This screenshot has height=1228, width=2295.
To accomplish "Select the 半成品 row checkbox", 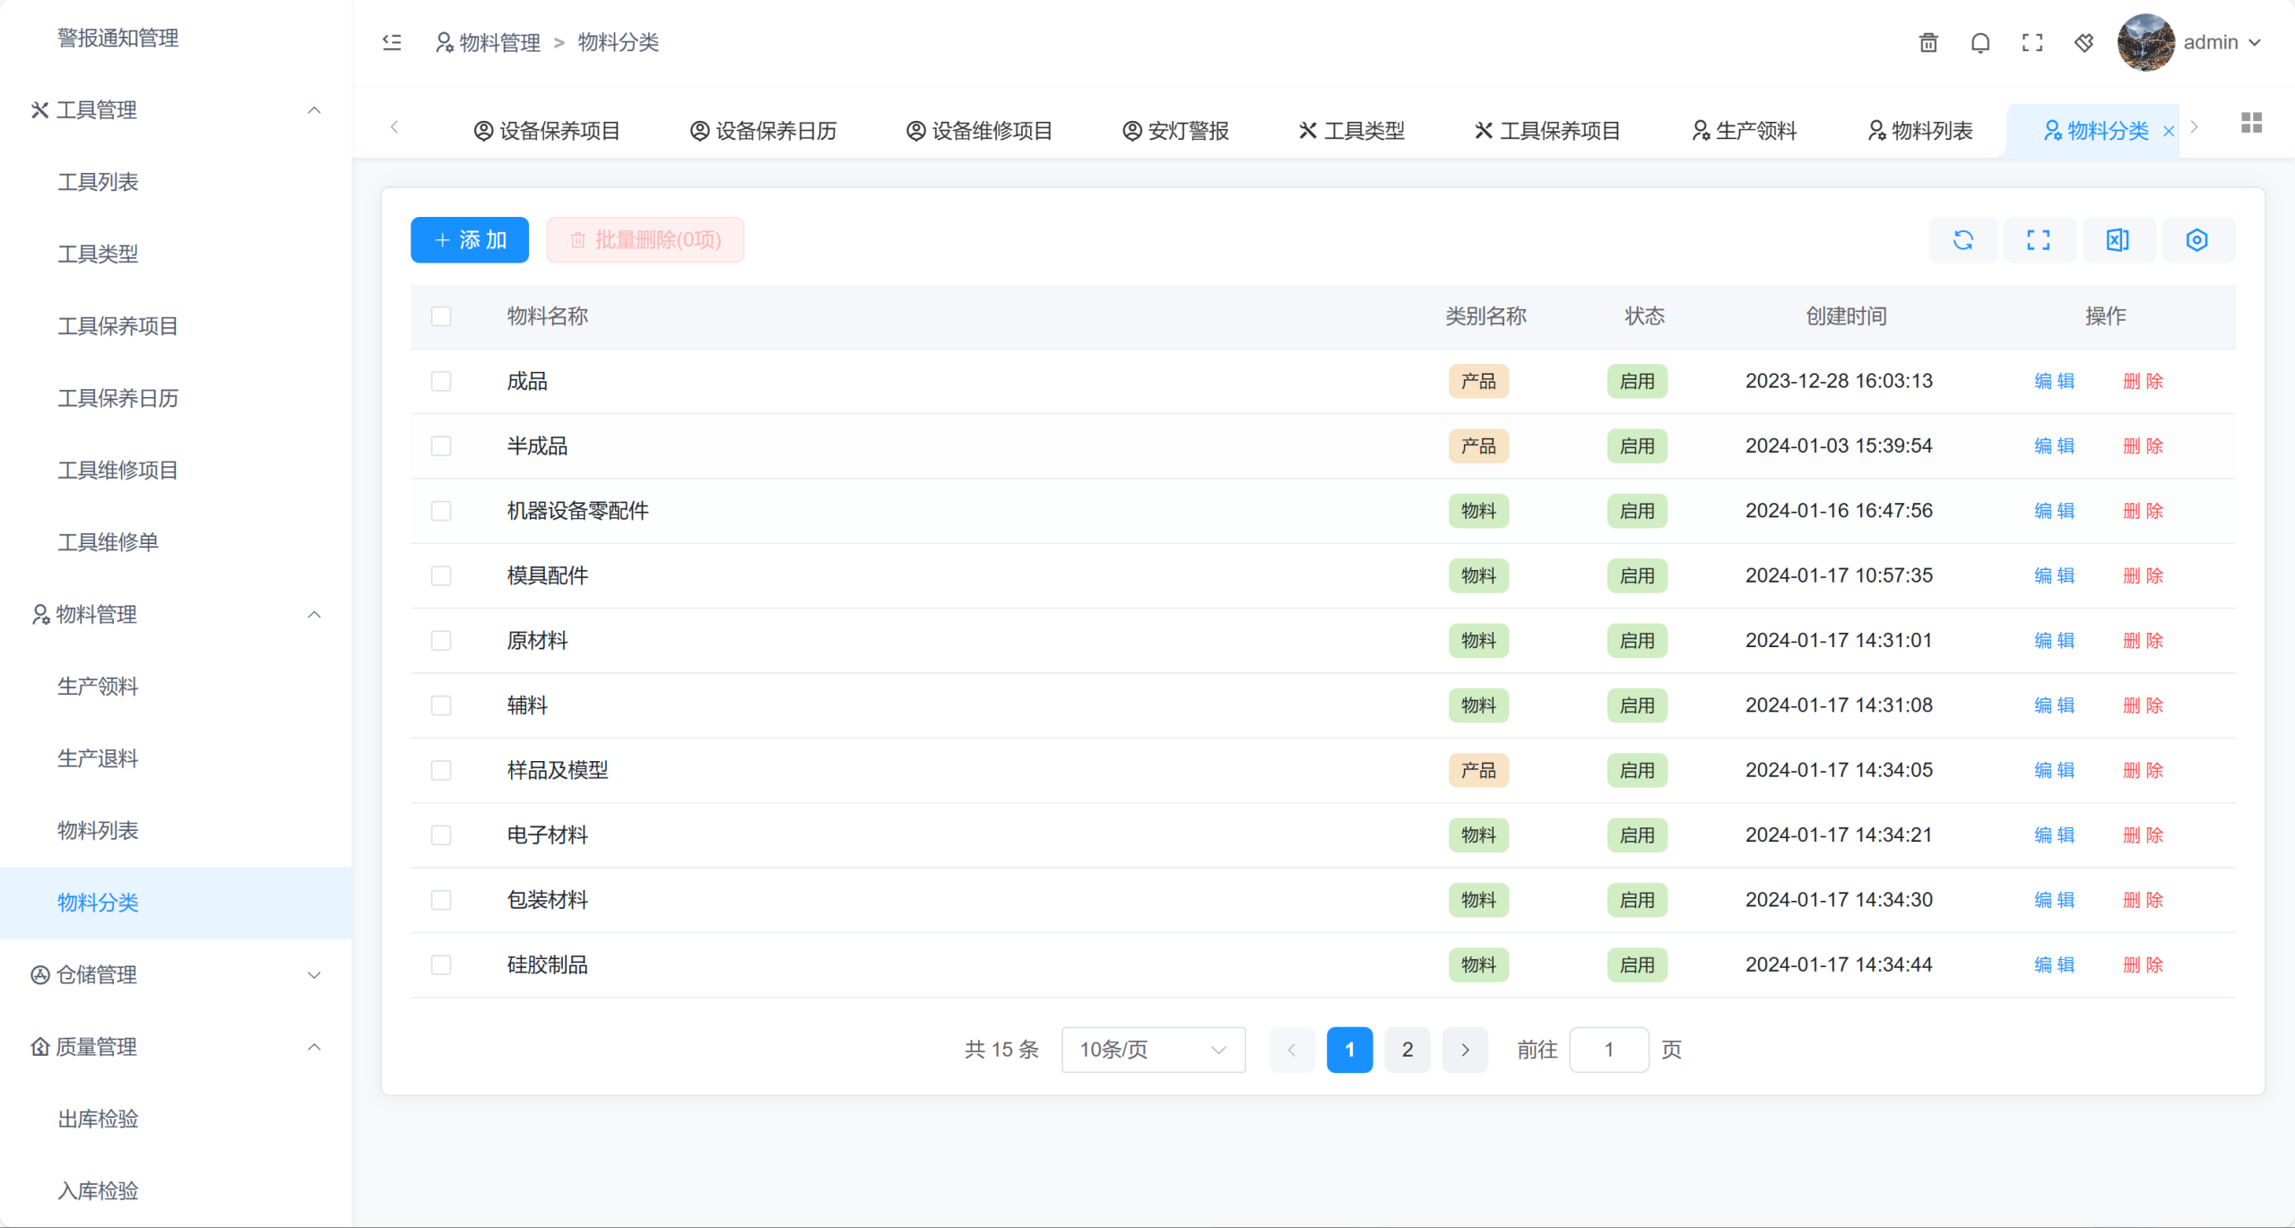I will click(441, 446).
